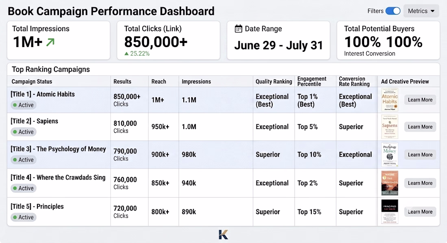Select the '[Title 5] - Principles' campaign name
This screenshot has width=447, height=243.
[37, 206]
